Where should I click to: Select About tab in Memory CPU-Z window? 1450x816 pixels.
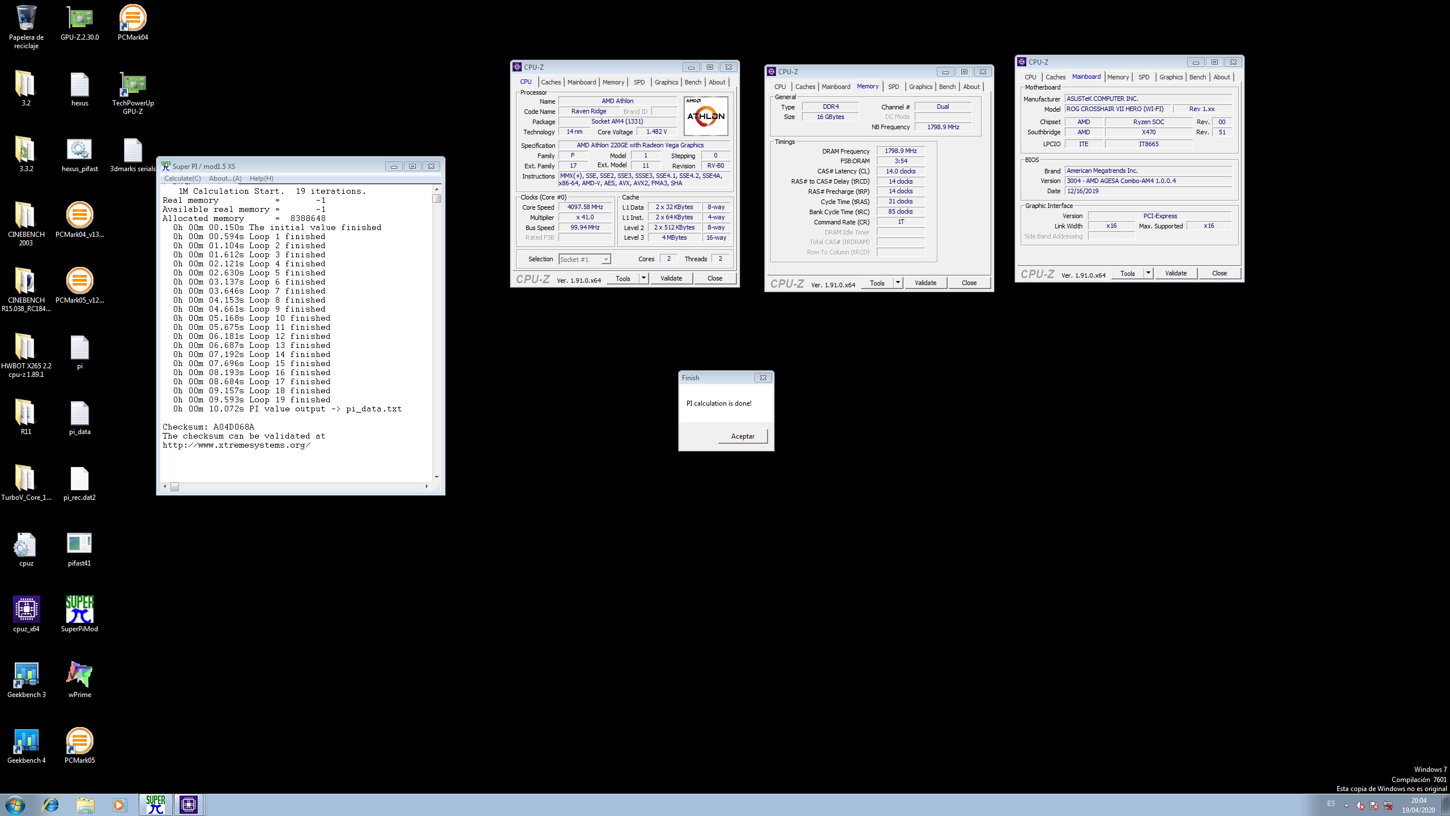(971, 87)
